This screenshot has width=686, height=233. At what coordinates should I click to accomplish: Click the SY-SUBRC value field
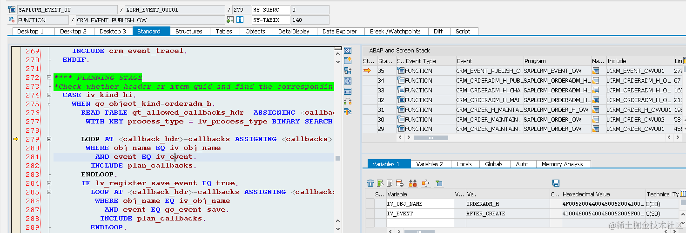point(310,10)
